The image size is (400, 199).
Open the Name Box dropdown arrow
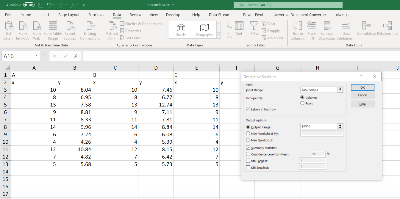tap(36, 56)
